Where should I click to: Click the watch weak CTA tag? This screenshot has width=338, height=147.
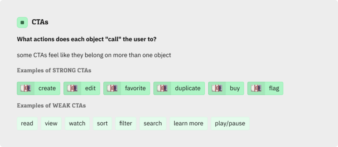pyautogui.click(x=77, y=123)
